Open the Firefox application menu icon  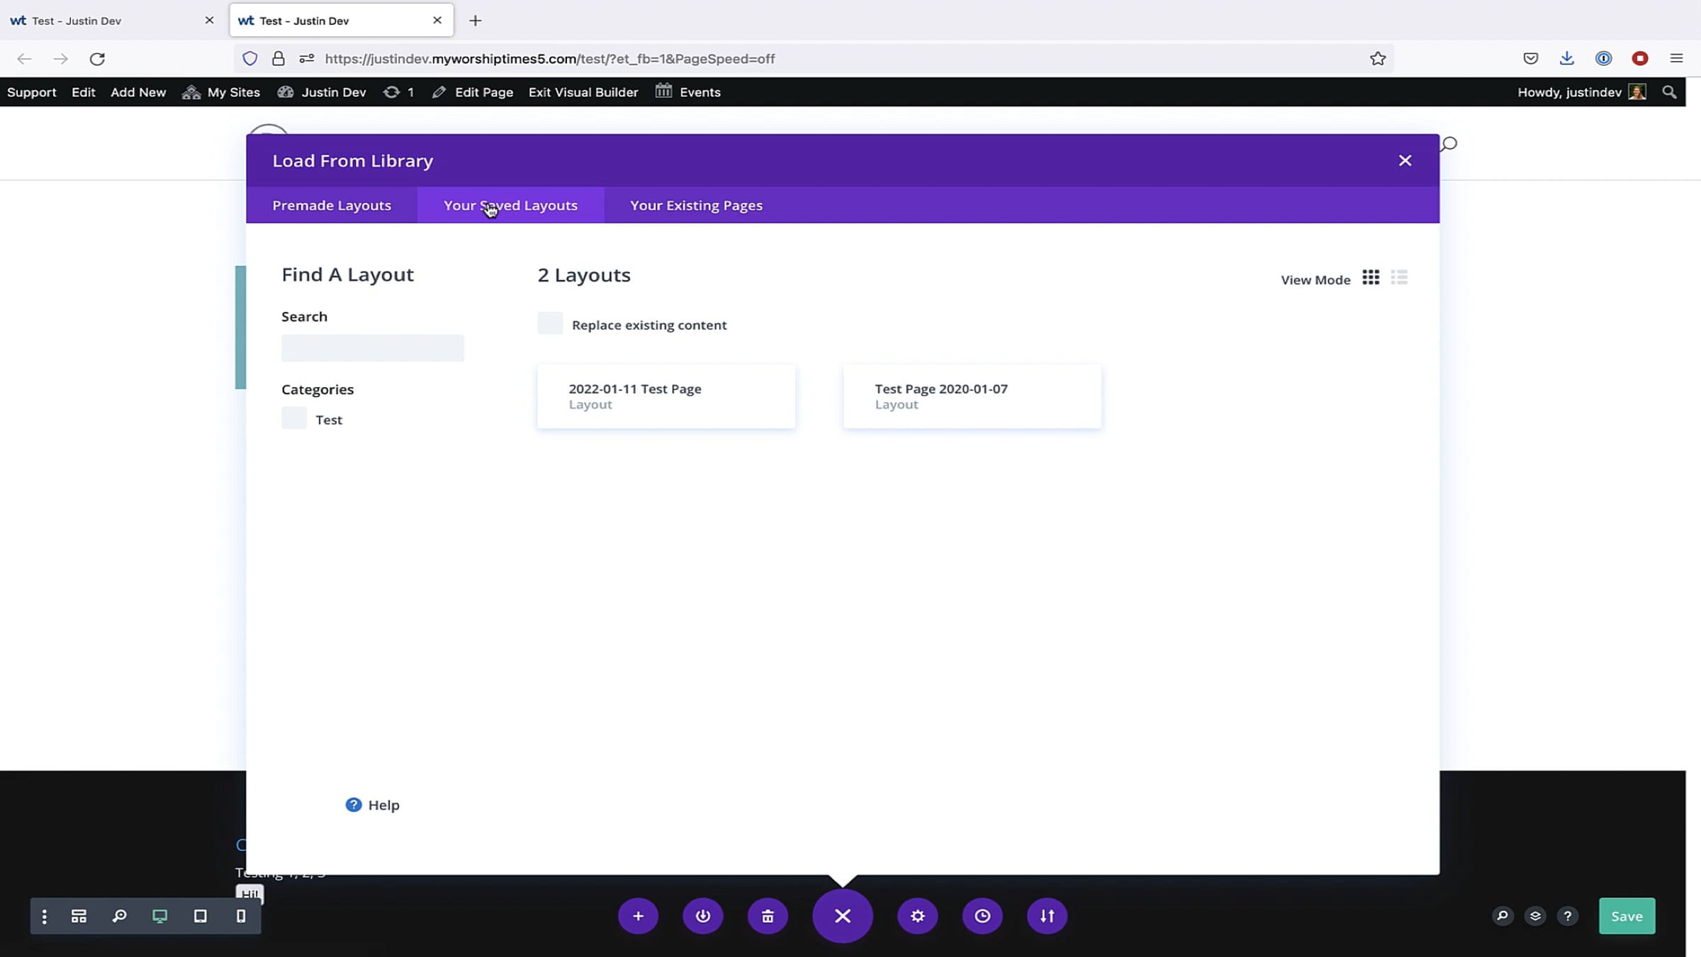(x=1676, y=58)
